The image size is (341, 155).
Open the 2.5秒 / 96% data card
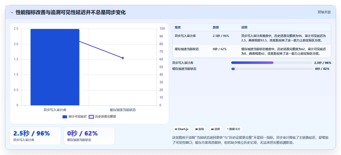point(35,136)
